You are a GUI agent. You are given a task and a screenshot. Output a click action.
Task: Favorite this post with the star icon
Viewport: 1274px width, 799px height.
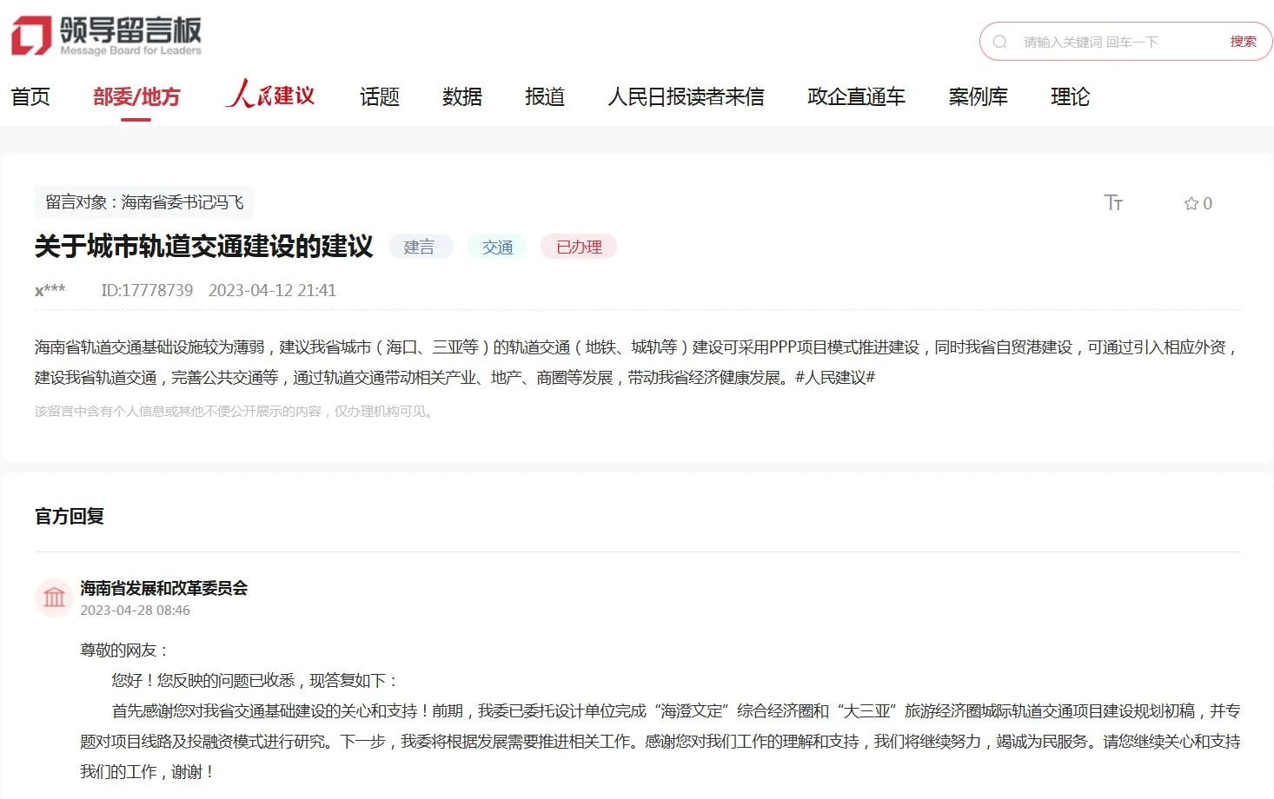1191,203
